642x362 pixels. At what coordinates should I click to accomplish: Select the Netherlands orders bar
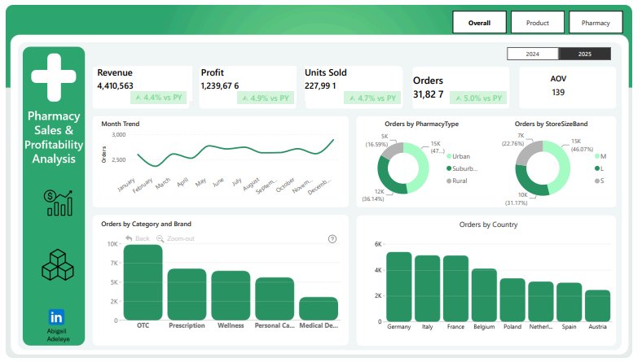coord(541,302)
